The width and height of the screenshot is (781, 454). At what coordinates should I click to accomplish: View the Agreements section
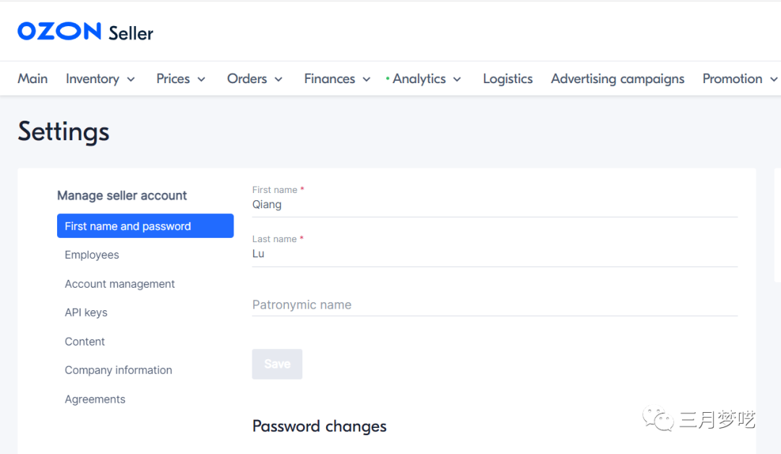pyautogui.click(x=95, y=399)
